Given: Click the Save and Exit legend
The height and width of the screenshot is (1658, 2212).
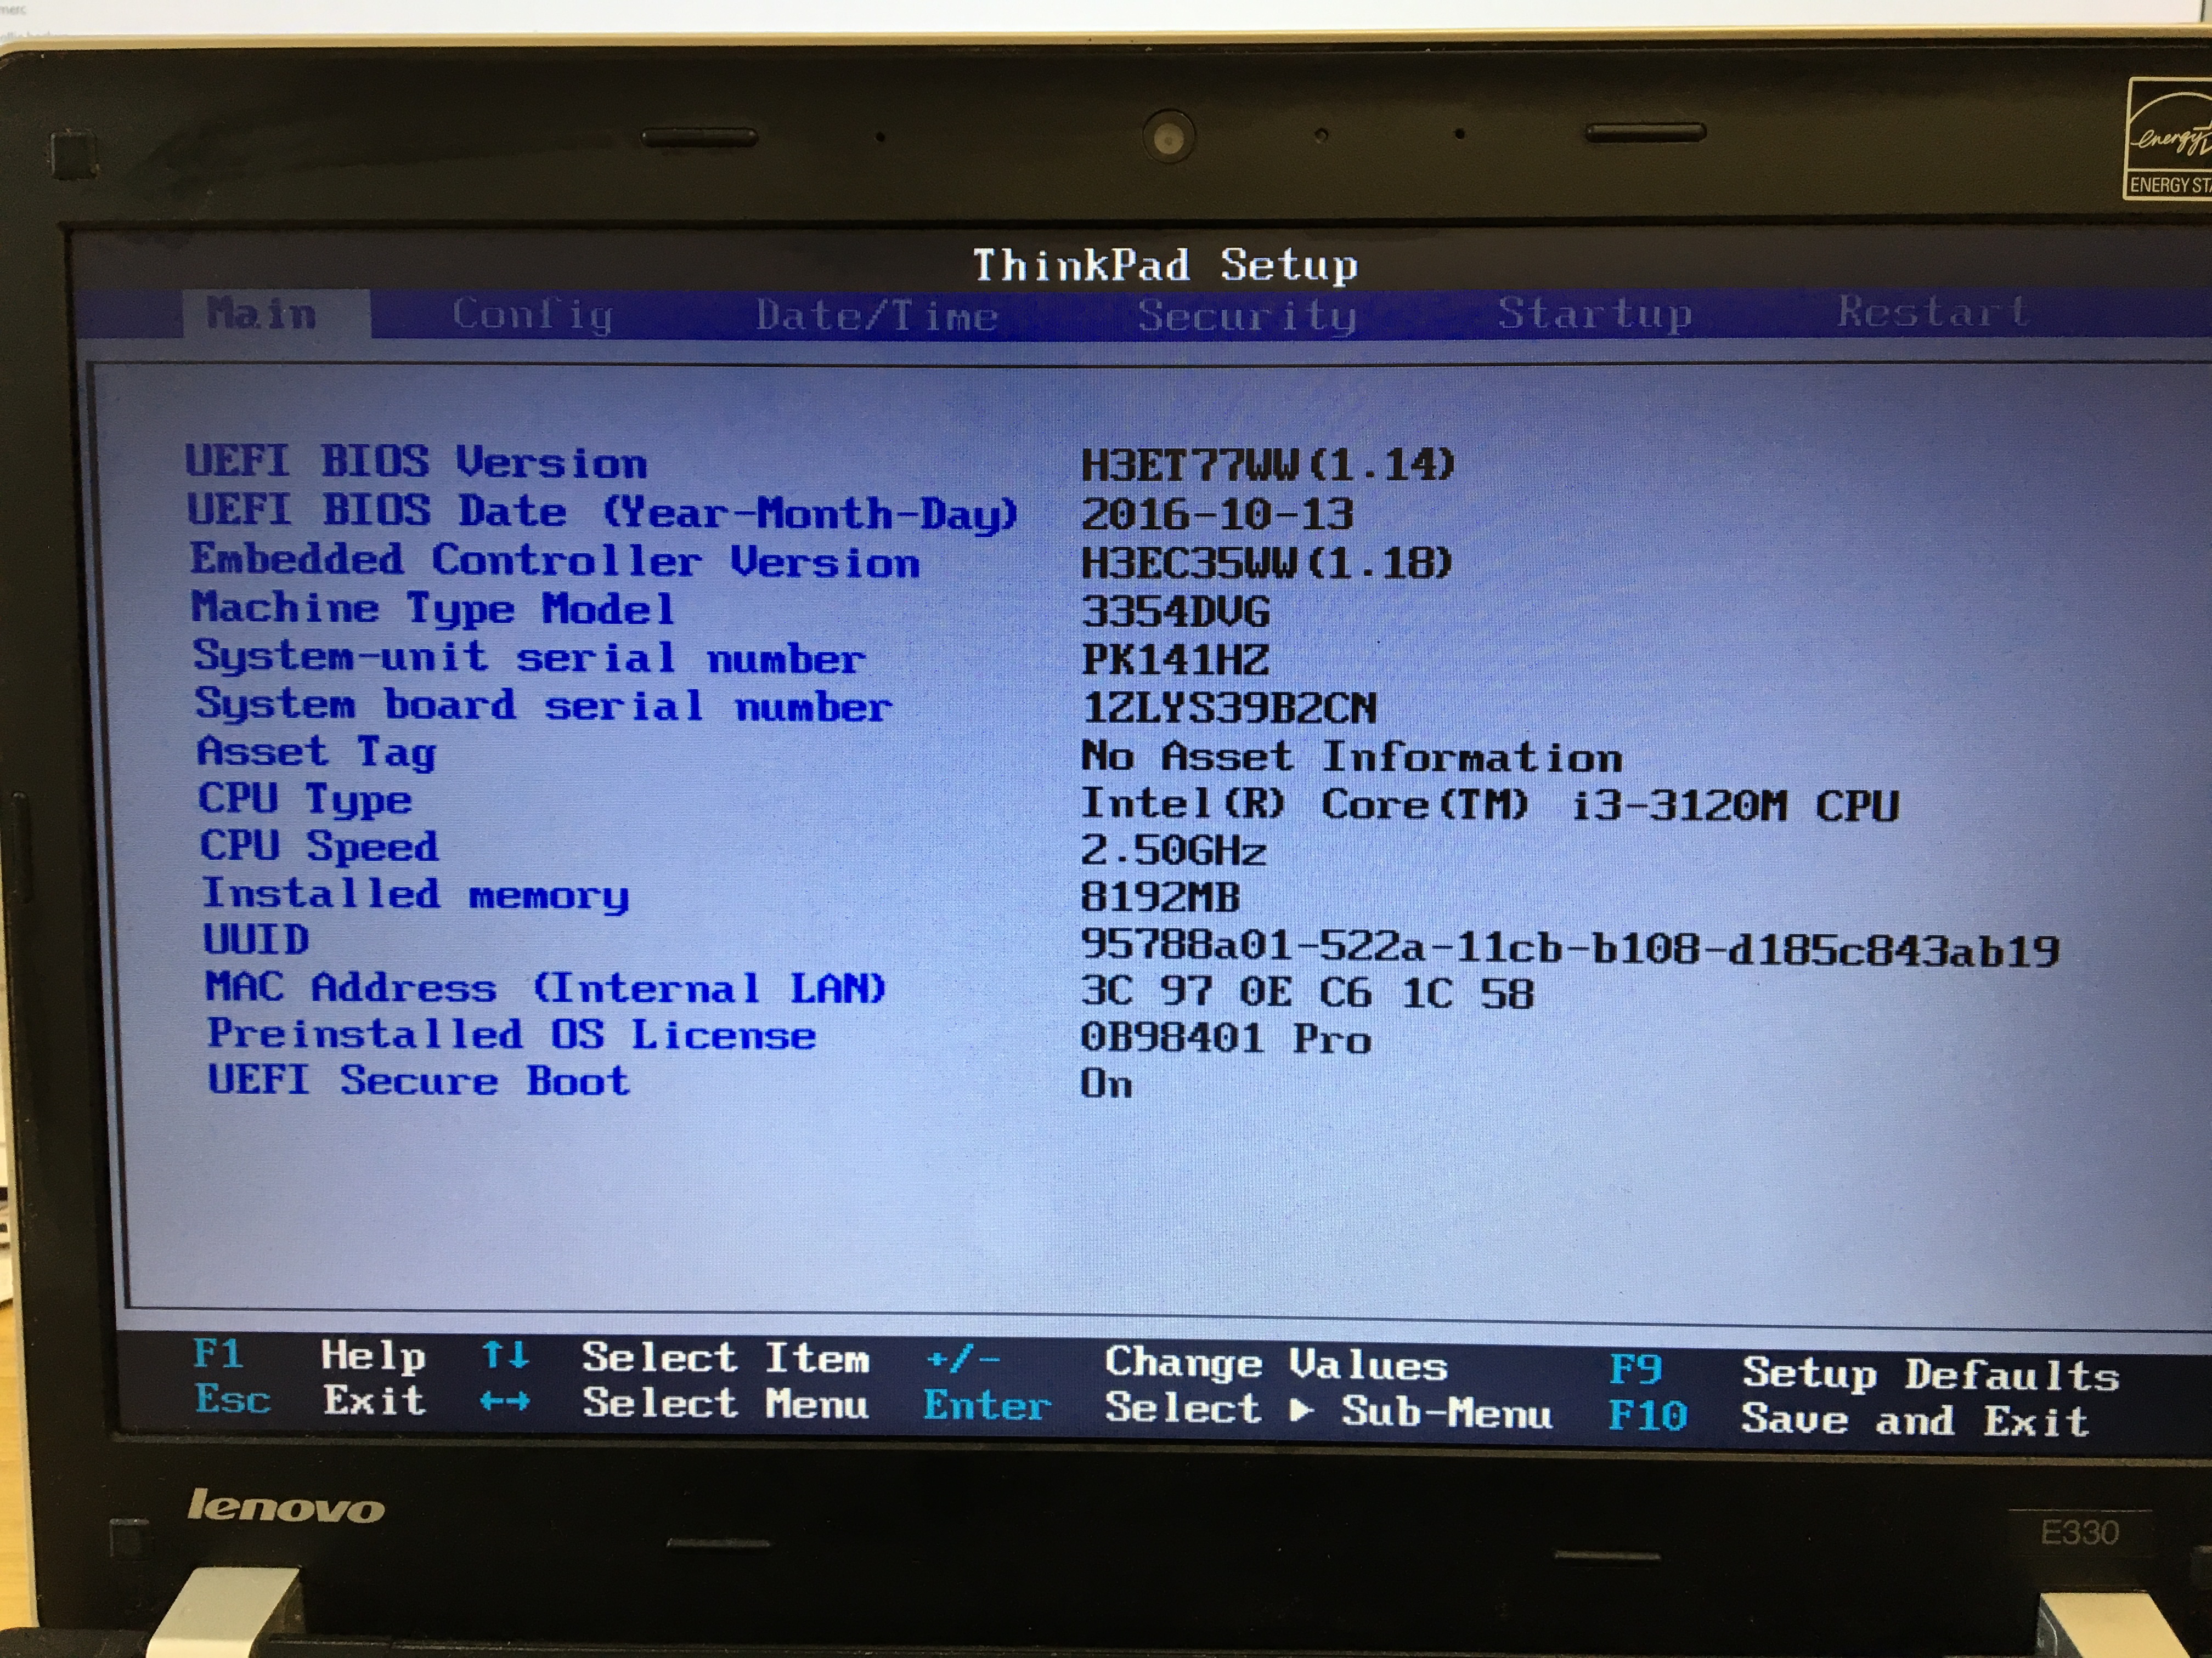Looking at the screenshot, I should pyautogui.click(x=1916, y=1420).
